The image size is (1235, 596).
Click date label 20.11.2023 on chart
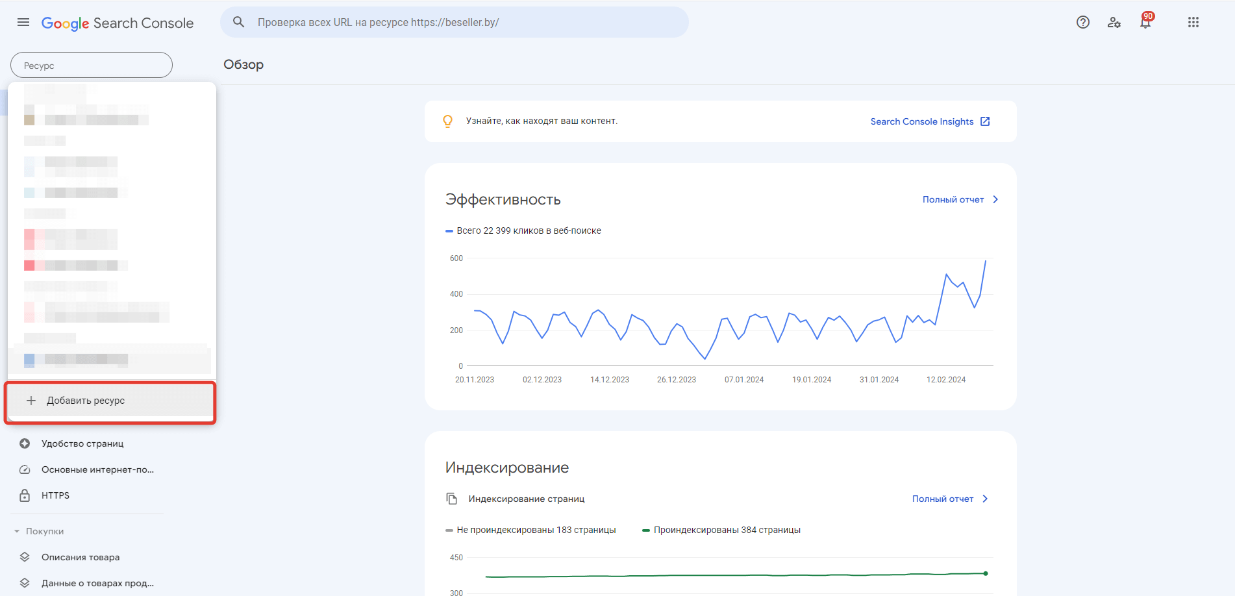click(475, 380)
